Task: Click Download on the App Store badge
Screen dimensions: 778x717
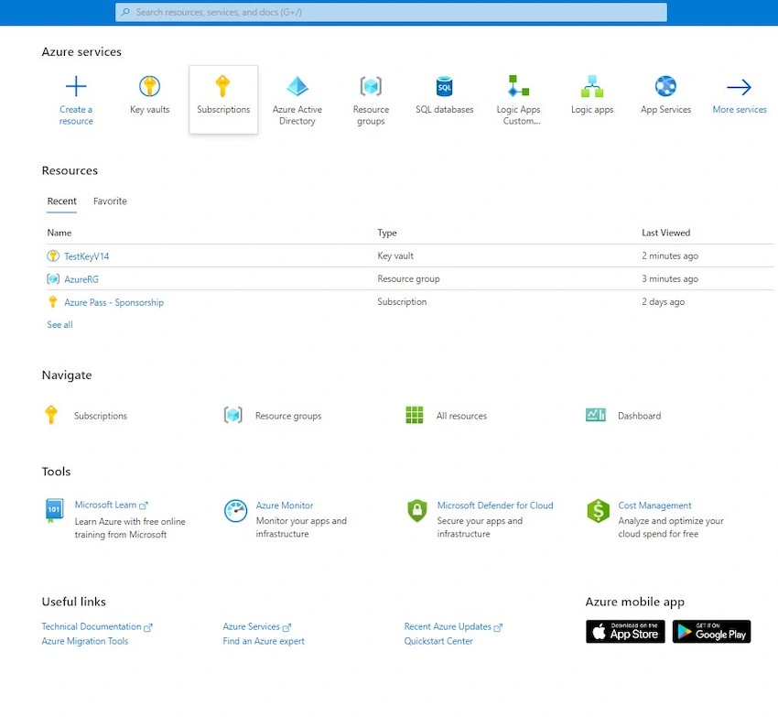Action: (625, 631)
